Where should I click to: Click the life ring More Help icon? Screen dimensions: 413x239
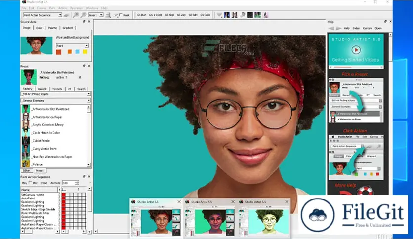point(365,191)
